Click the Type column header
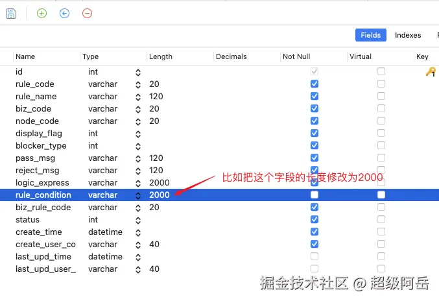This screenshot has width=439, height=301. (90, 56)
